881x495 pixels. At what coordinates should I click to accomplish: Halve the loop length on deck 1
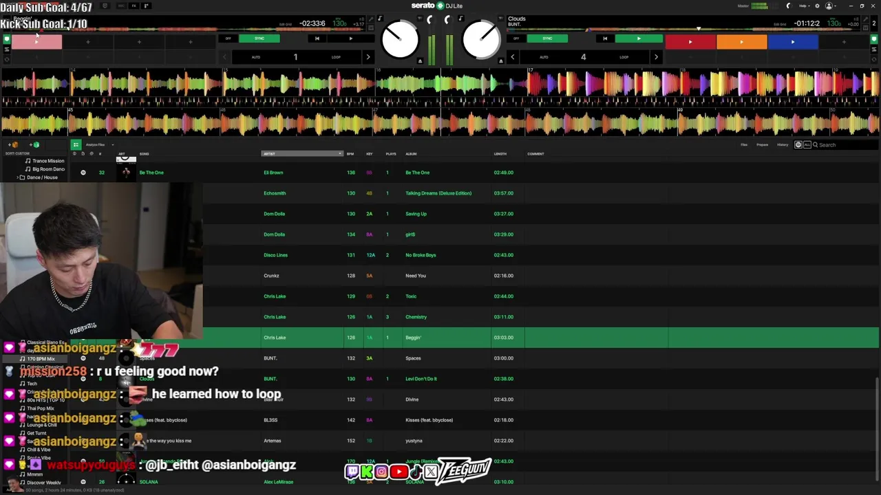pyautogui.click(x=224, y=57)
